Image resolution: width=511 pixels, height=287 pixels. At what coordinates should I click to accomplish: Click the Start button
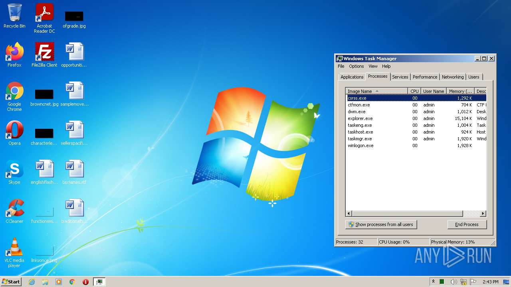click(x=11, y=282)
